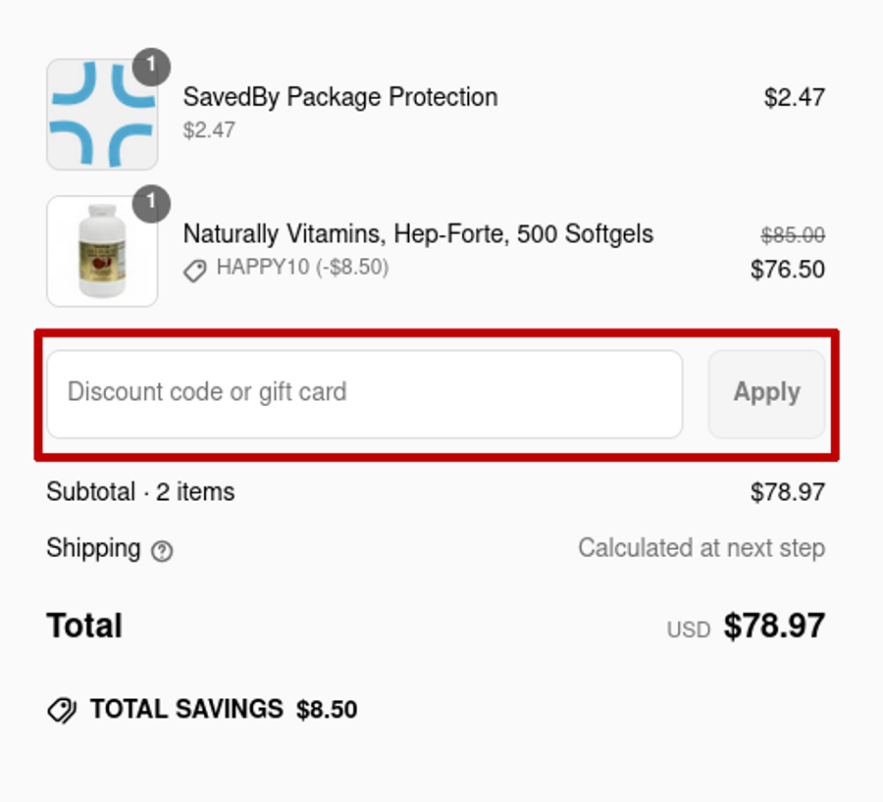Image resolution: width=883 pixels, height=802 pixels.
Task: Click the HAPPY10 (-$8.50) discount text
Action: 302,267
